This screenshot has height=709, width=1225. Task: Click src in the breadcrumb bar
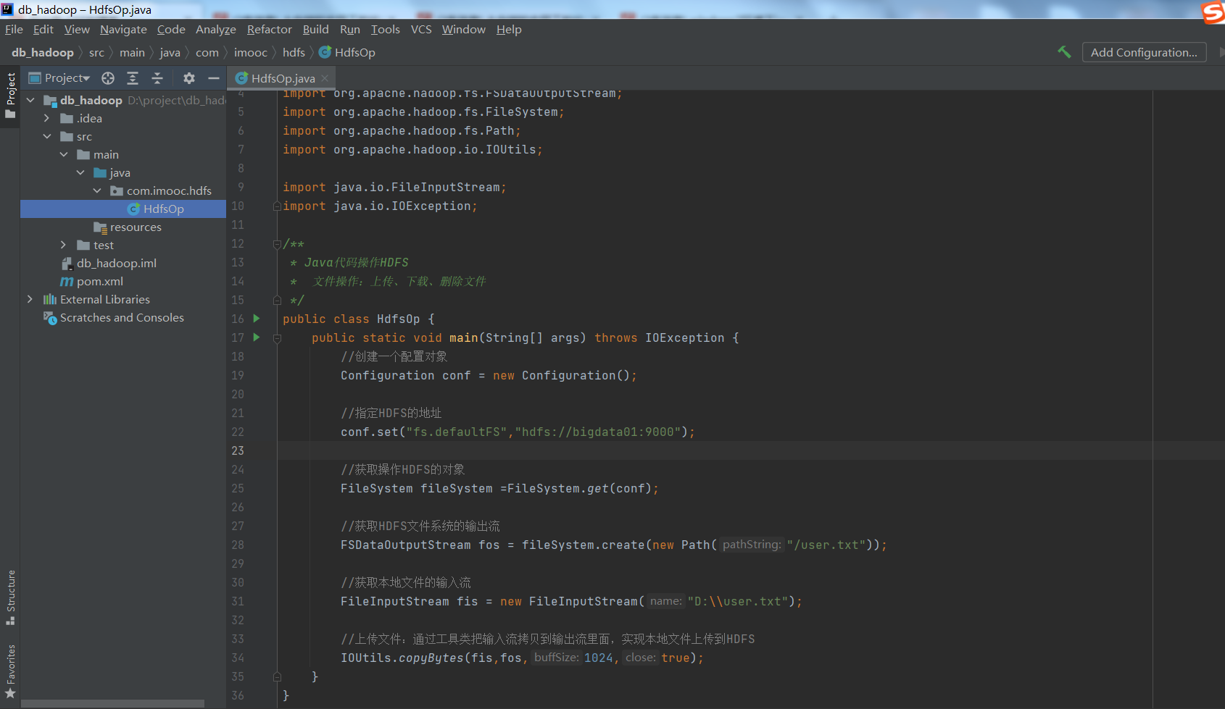click(x=96, y=52)
